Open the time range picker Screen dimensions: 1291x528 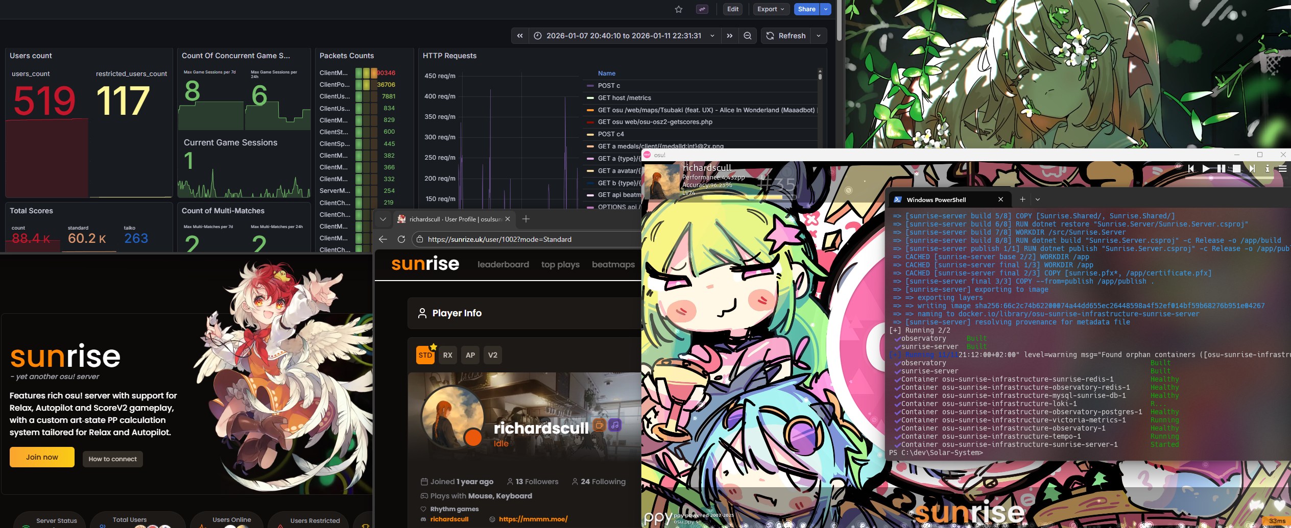point(624,36)
